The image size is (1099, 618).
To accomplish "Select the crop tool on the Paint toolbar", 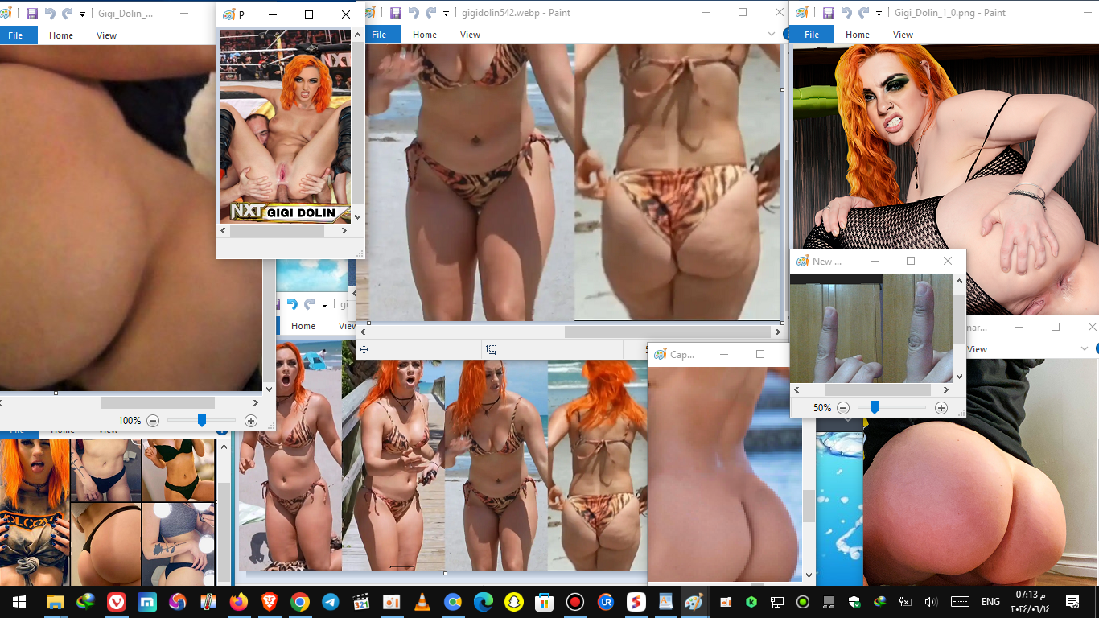I will (492, 349).
